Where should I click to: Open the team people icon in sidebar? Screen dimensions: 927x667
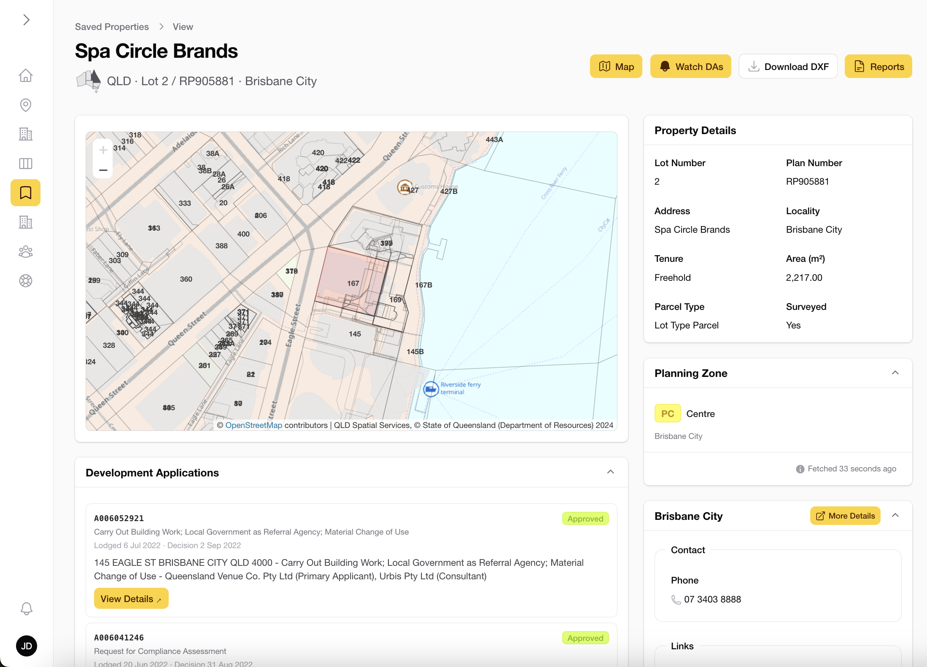point(26,251)
